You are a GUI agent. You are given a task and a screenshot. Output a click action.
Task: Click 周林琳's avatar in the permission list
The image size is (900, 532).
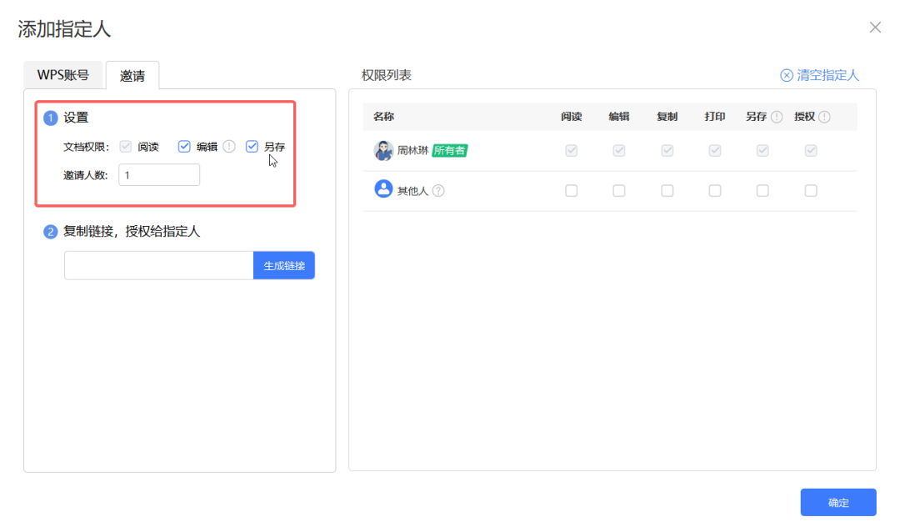coord(382,150)
